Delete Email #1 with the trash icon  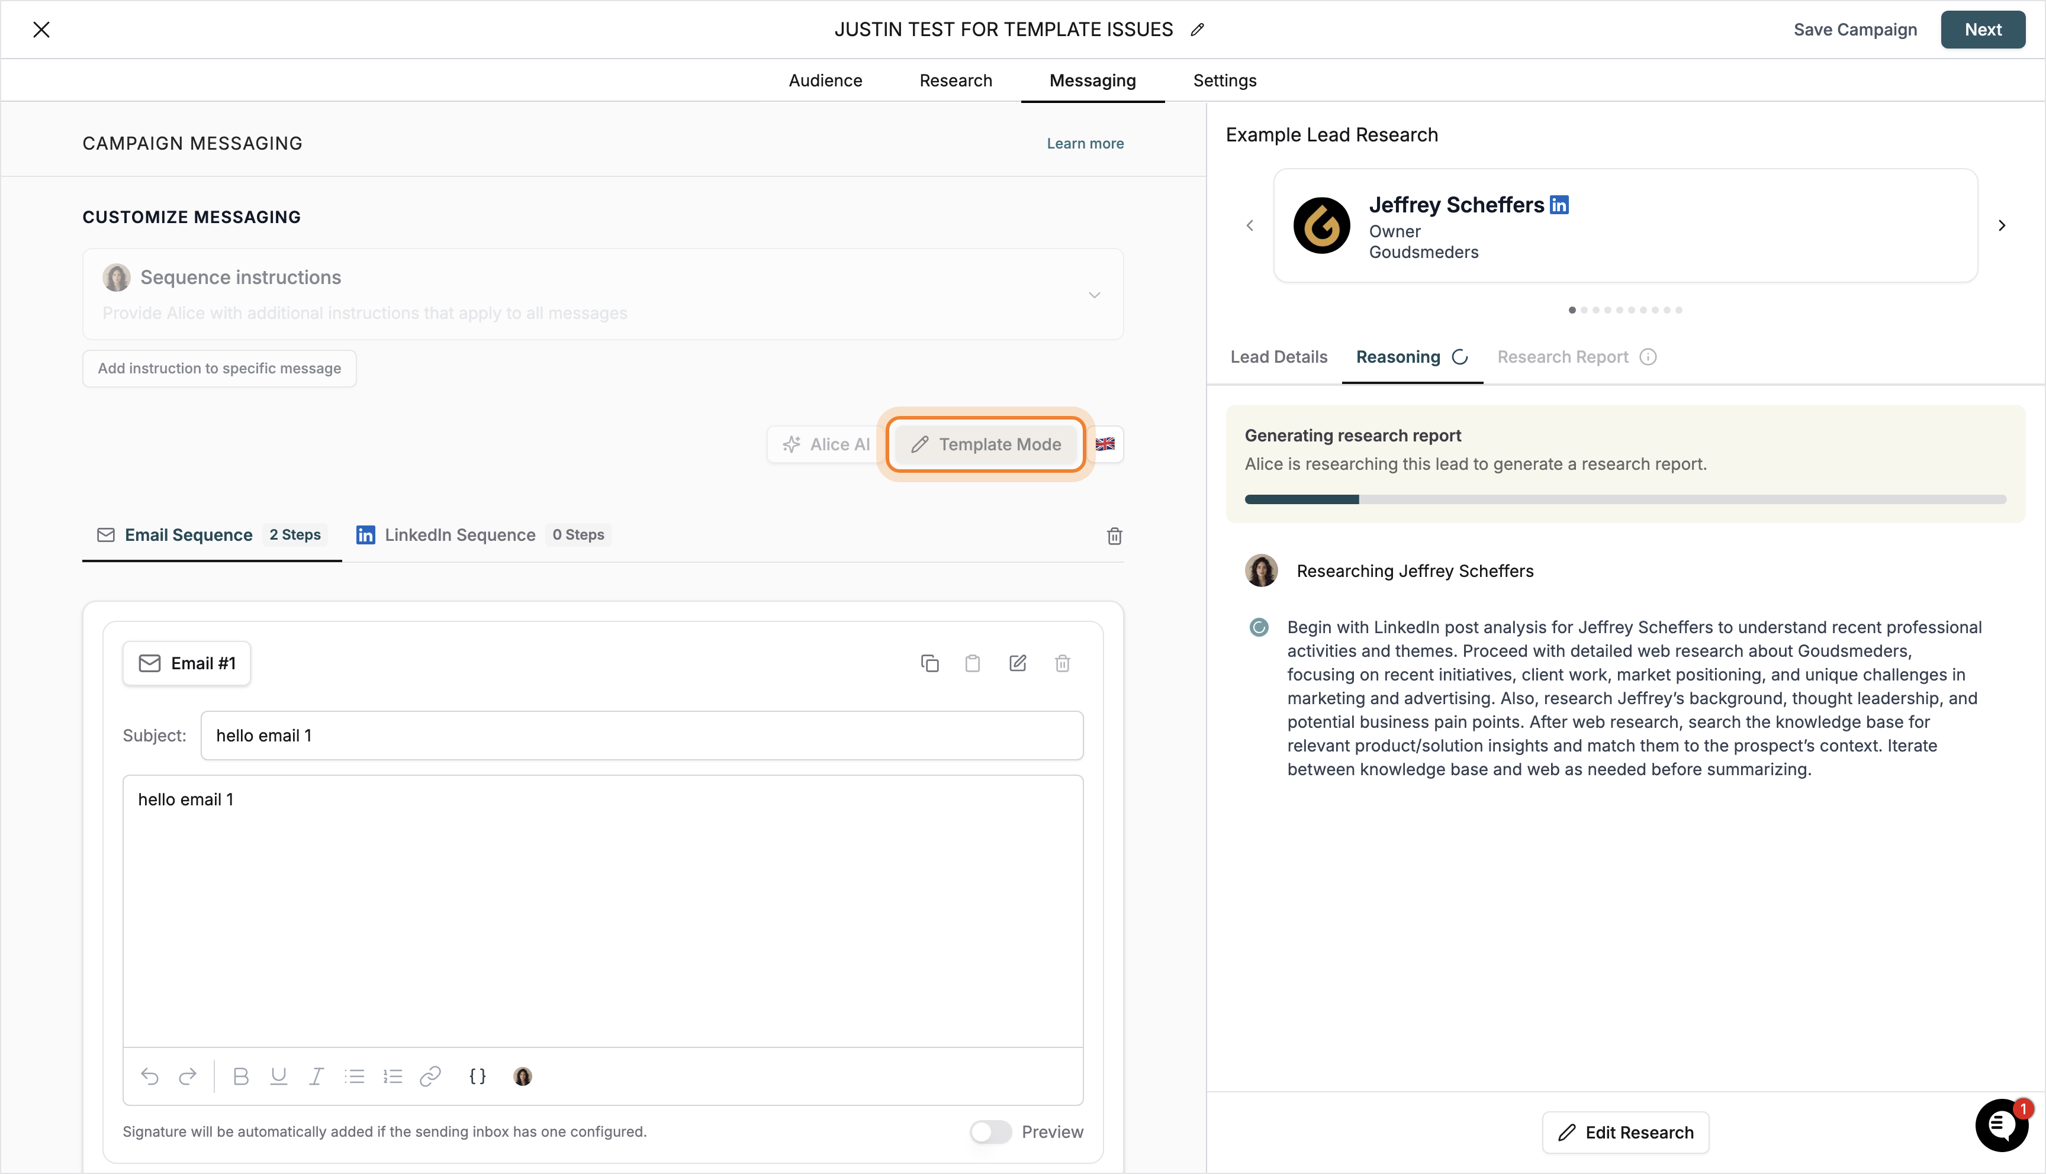[1062, 663]
